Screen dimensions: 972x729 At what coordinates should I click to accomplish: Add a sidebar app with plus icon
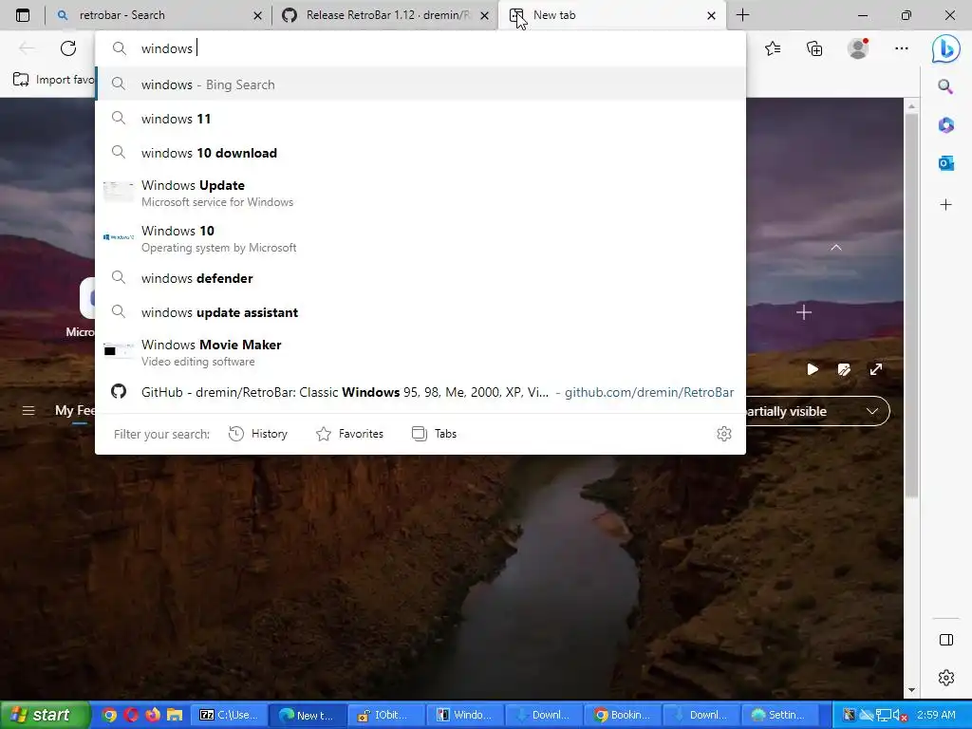click(x=945, y=205)
